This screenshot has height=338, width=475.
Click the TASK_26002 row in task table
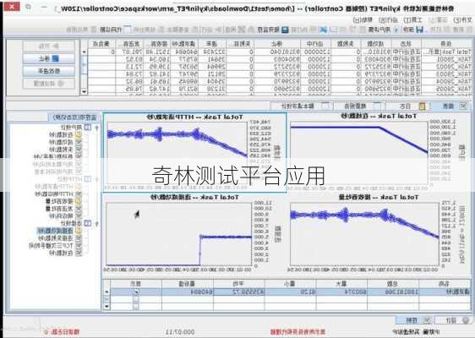click(280, 66)
